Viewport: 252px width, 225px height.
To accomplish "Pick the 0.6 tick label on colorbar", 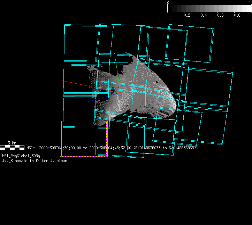I will 220,15.
